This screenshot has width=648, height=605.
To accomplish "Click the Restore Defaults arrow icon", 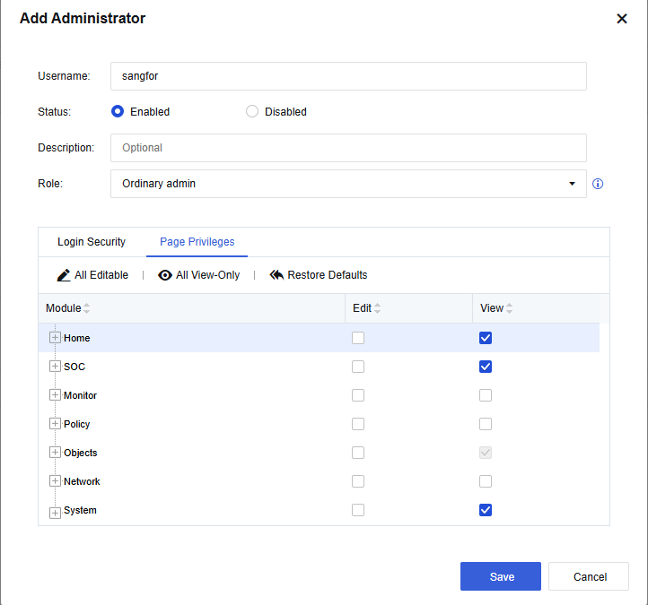I will pos(276,275).
